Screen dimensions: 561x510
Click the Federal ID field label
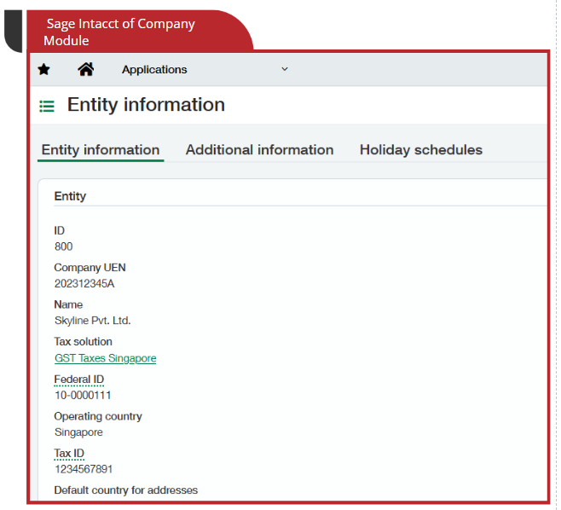pyautogui.click(x=78, y=379)
